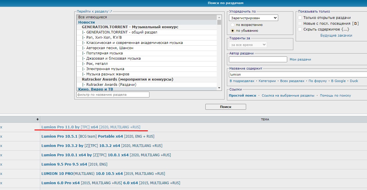
Task: Select Rutracker Awards (Раздачи) entry
Action: pos(147,85)
